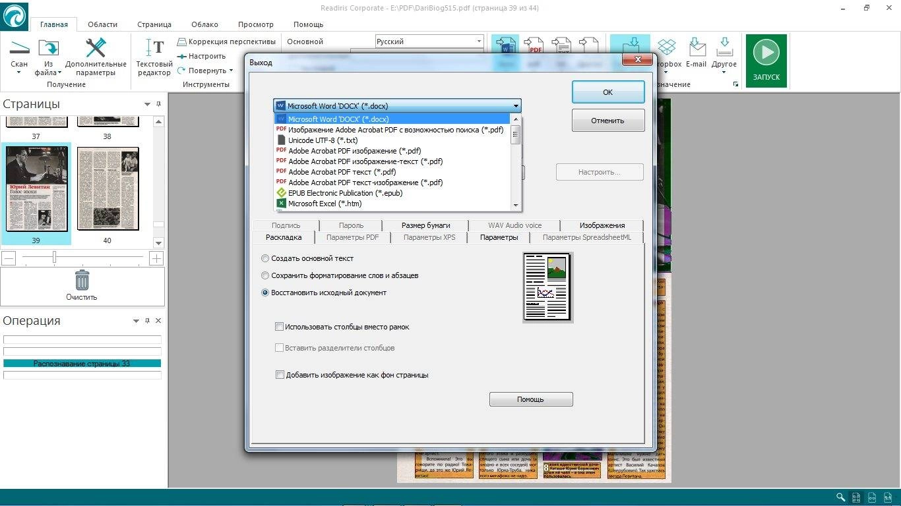Open the Просмотр ribbon tab
This screenshot has height=506, width=901.
256,24
